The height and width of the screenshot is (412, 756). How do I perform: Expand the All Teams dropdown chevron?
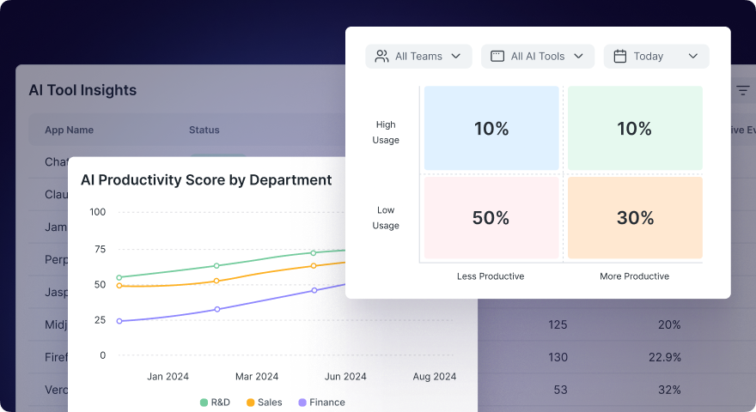pos(456,57)
